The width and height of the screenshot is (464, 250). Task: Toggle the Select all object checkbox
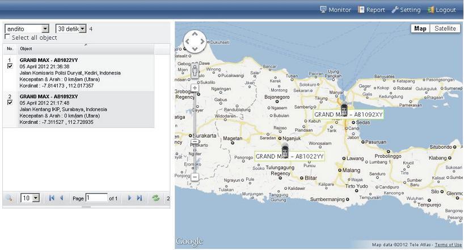point(8,37)
